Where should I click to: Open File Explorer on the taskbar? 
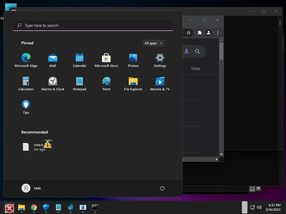(21, 207)
